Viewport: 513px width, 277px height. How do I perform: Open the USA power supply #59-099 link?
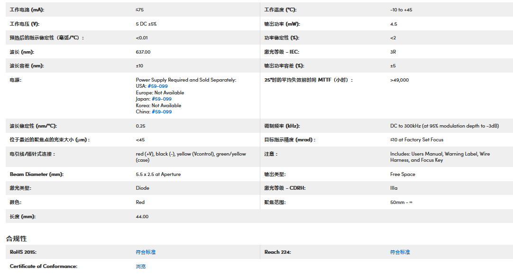coord(157,86)
